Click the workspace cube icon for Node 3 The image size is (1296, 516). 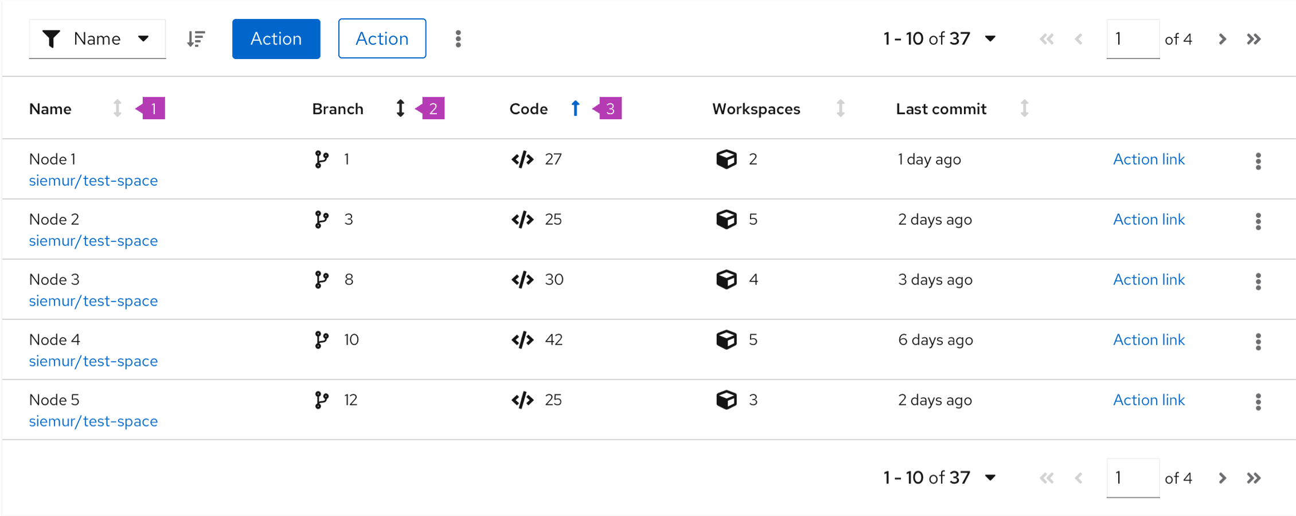[x=726, y=280]
